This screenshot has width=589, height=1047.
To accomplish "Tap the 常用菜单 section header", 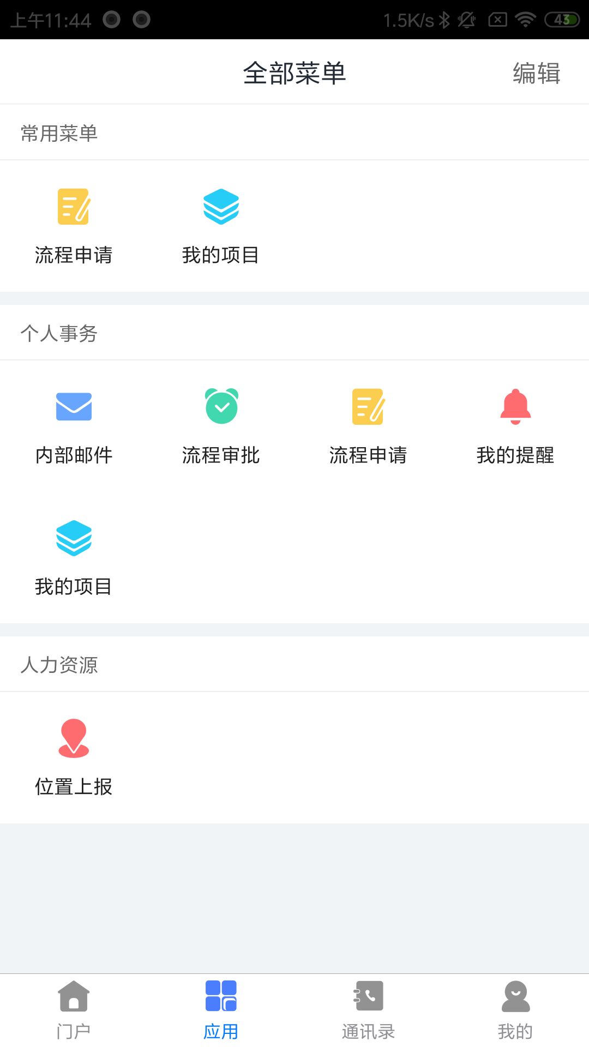I will [x=59, y=133].
